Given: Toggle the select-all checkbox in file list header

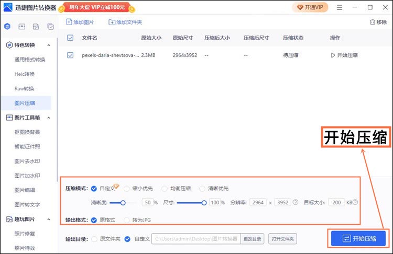Looking at the screenshot, I should click(x=70, y=38).
